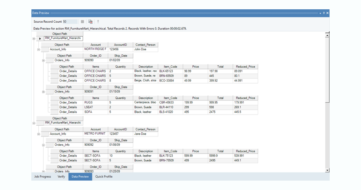Screen dimensions: 361x190
Task: Select the Order_ID cell 909090
Action: click(x=95, y=60)
